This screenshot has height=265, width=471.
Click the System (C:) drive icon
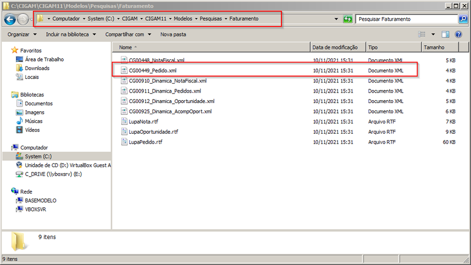point(19,156)
